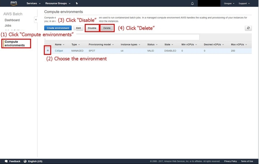This screenshot has height=164, width=259.
Task: Sort by Max vCPUs column
Action: click(x=239, y=45)
